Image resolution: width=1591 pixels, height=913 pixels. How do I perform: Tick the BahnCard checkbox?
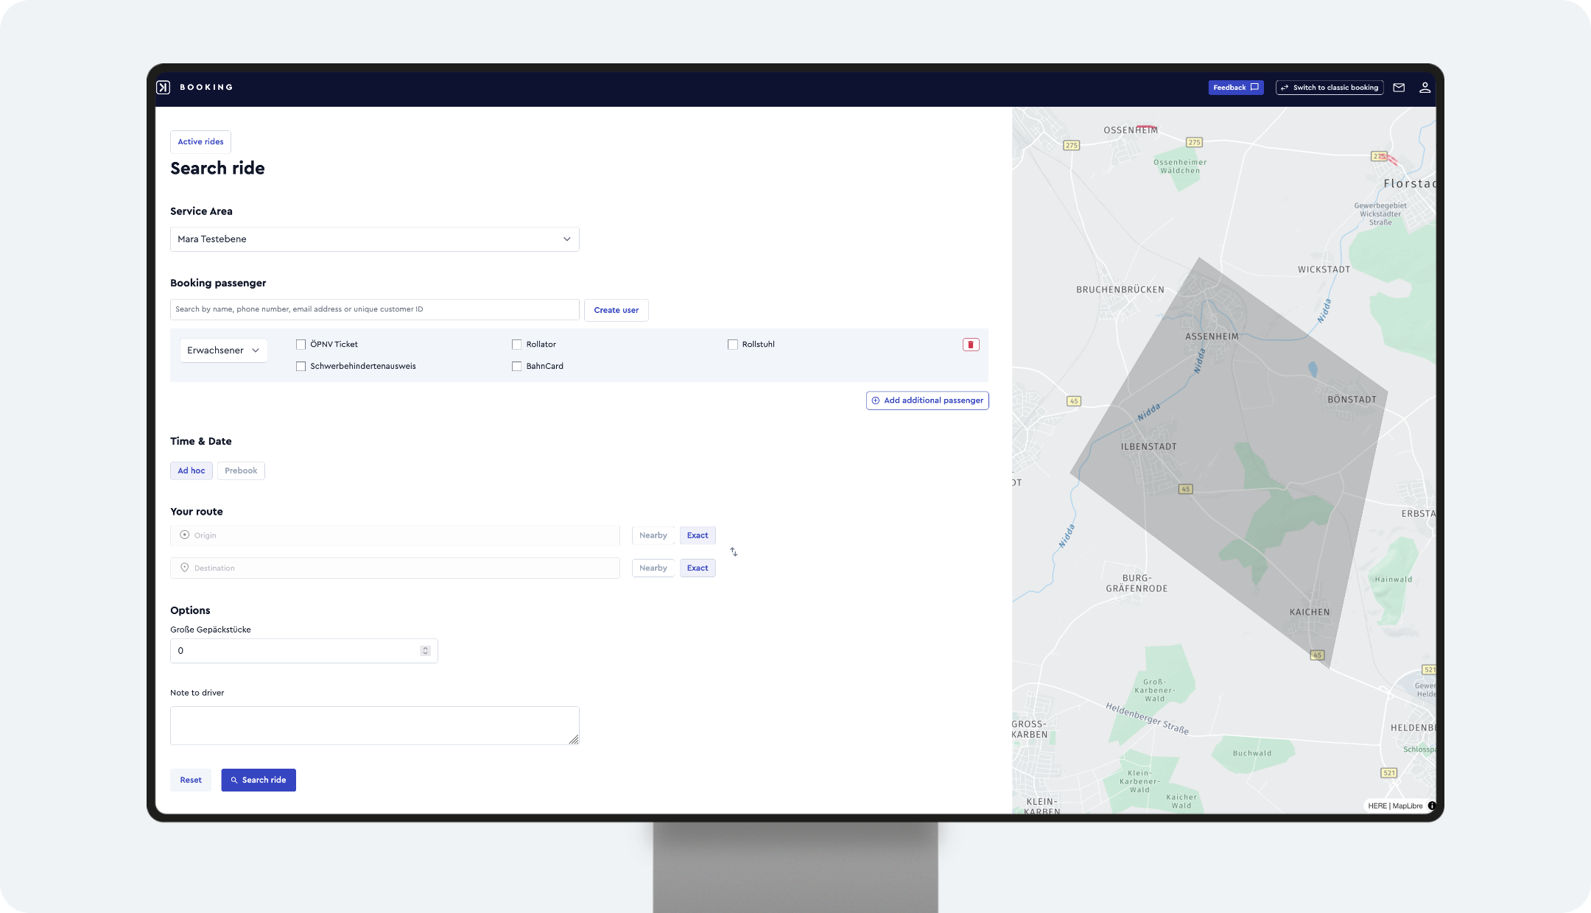pyautogui.click(x=516, y=366)
